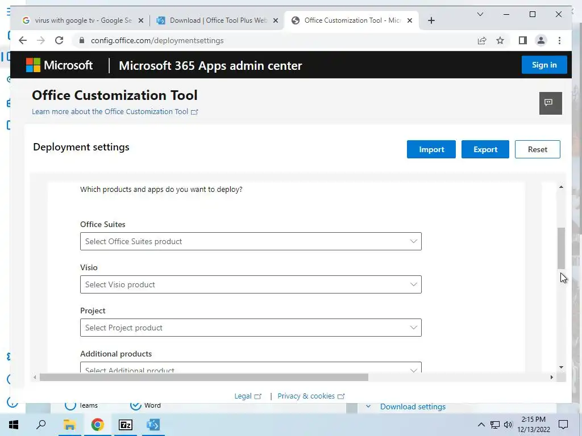Click the vertical scrollbar thumb

pyautogui.click(x=561, y=248)
